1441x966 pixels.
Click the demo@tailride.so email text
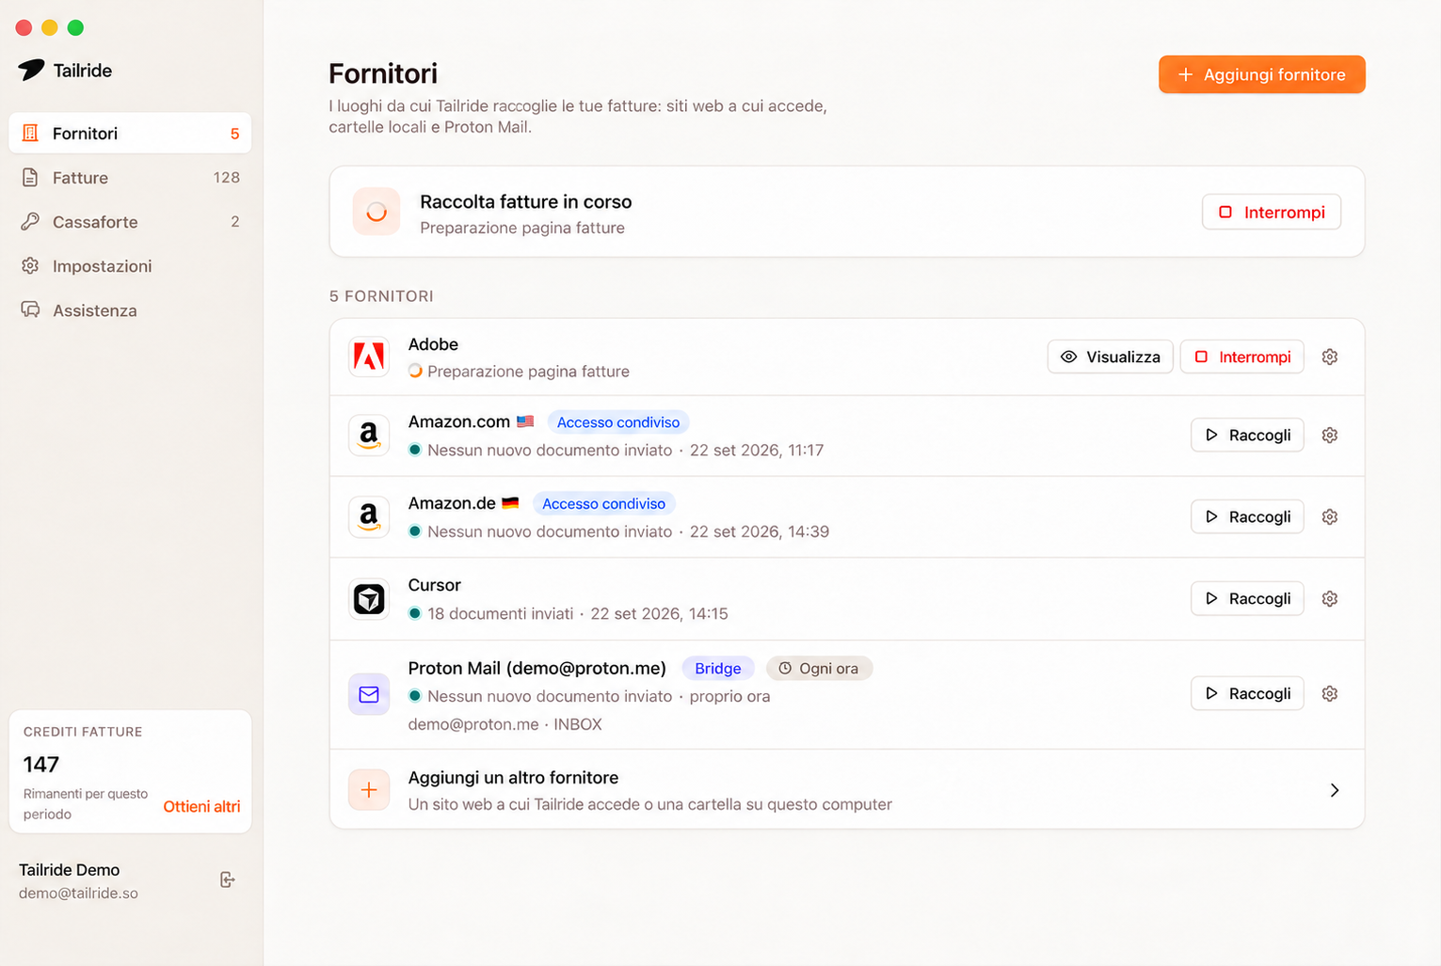(78, 894)
